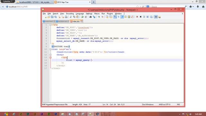Toggle INS insert mode in status bar
The width and height of the screenshot is (206, 116).
pos(178,104)
